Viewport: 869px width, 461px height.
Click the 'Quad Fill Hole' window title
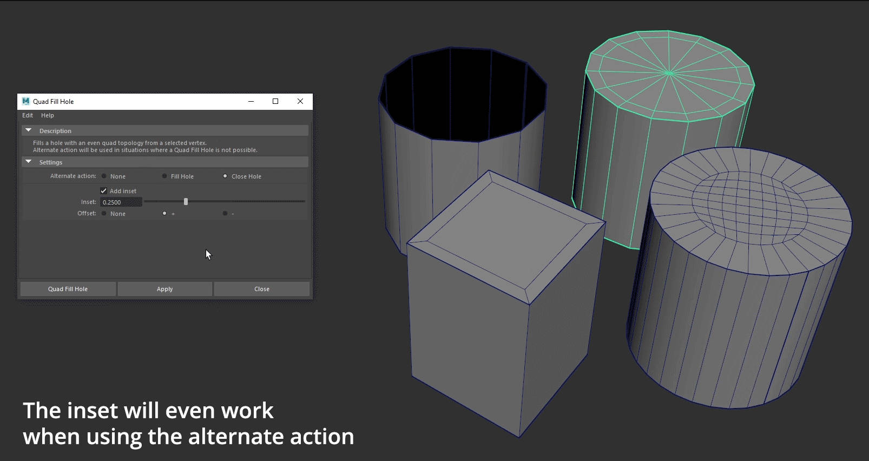53,101
